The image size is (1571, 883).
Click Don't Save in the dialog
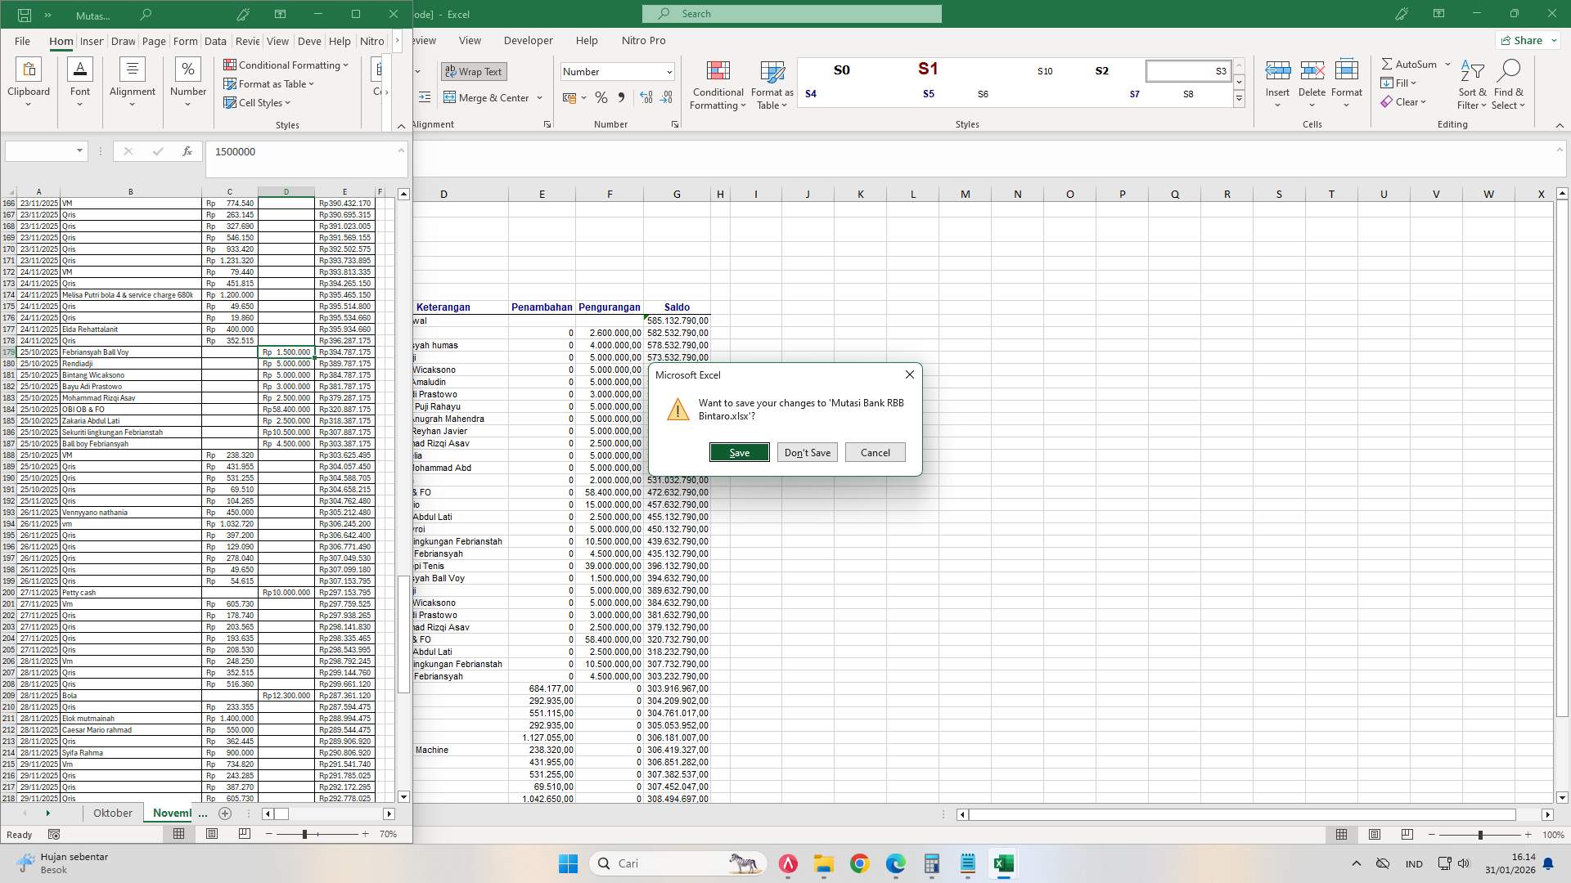tap(807, 452)
